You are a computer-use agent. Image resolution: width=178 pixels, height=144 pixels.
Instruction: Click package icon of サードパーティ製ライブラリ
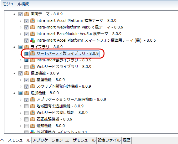[33, 54]
